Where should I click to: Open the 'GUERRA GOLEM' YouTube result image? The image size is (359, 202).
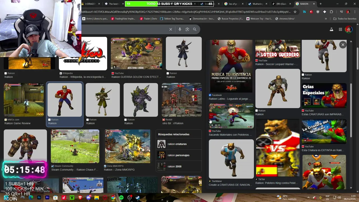coord(136,54)
